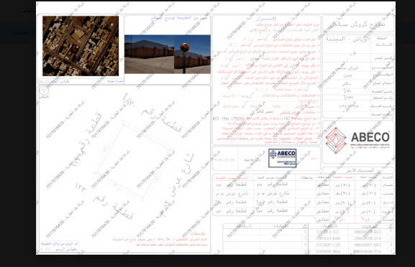The height and width of the screenshot is (267, 415).
Task: Click the large ABECO wordmark text
Action: pyautogui.click(x=370, y=137)
